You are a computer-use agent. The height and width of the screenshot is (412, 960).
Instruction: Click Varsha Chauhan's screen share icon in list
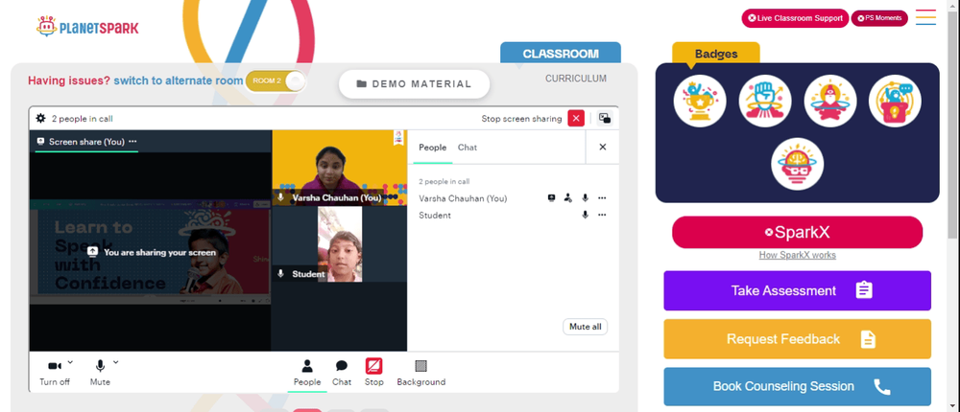click(x=552, y=198)
